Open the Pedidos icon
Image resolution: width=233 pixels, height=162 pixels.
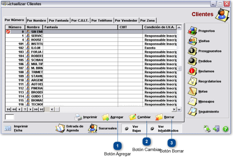192,61
